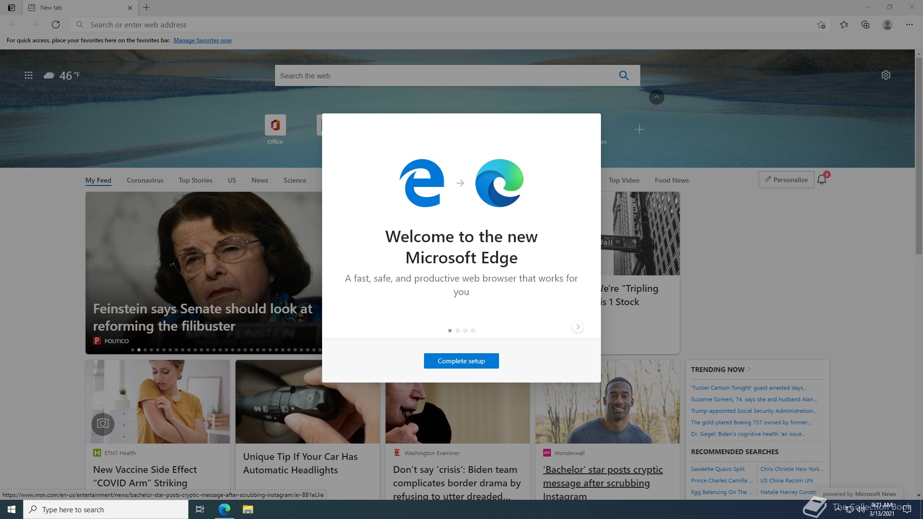
Task: Select the Food News tab
Action: click(671, 180)
